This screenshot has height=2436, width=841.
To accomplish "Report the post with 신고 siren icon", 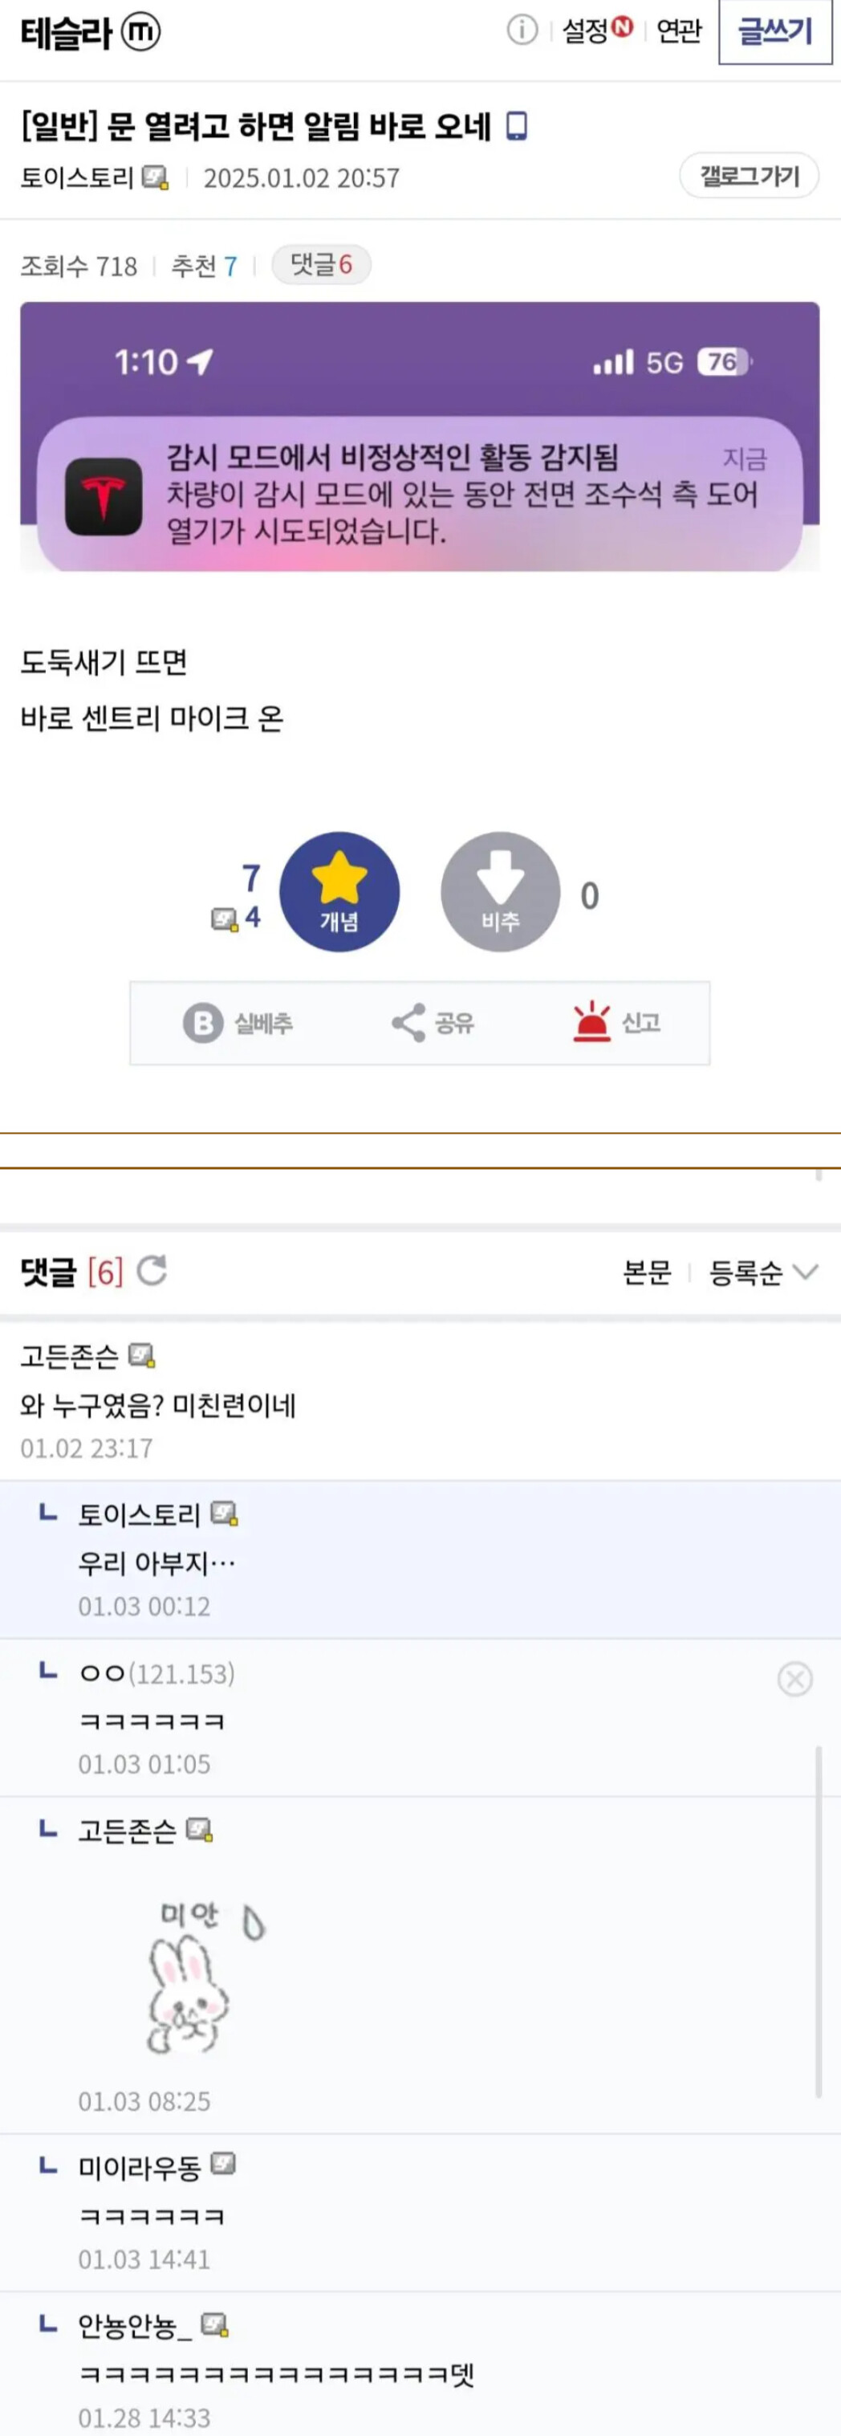I will [591, 1021].
